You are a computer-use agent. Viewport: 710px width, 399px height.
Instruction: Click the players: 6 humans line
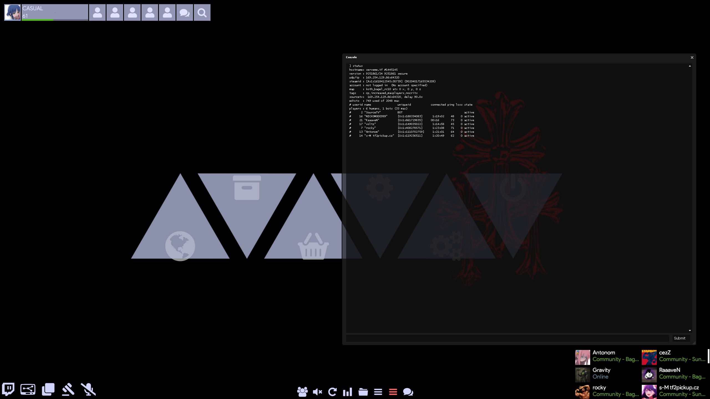point(378,109)
